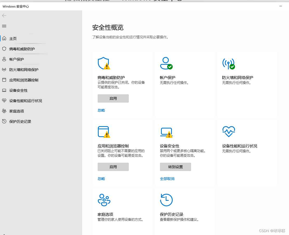The image size is (289, 235).
Task: Open the hamburger navigation menu
Action: point(4,26)
